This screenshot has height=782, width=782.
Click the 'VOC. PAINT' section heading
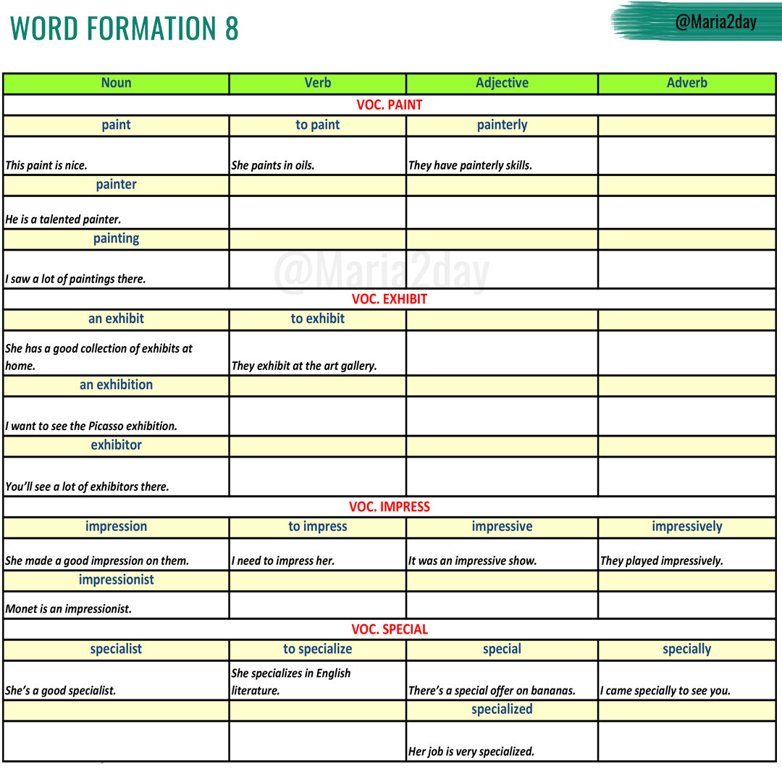[389, 105]
